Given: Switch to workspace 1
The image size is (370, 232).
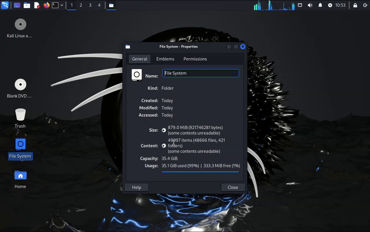Looking at the screenshot, I should (72, 5).
